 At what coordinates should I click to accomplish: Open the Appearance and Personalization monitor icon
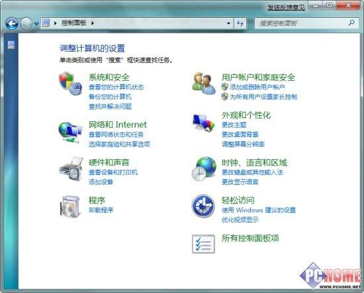coord(204,123)
